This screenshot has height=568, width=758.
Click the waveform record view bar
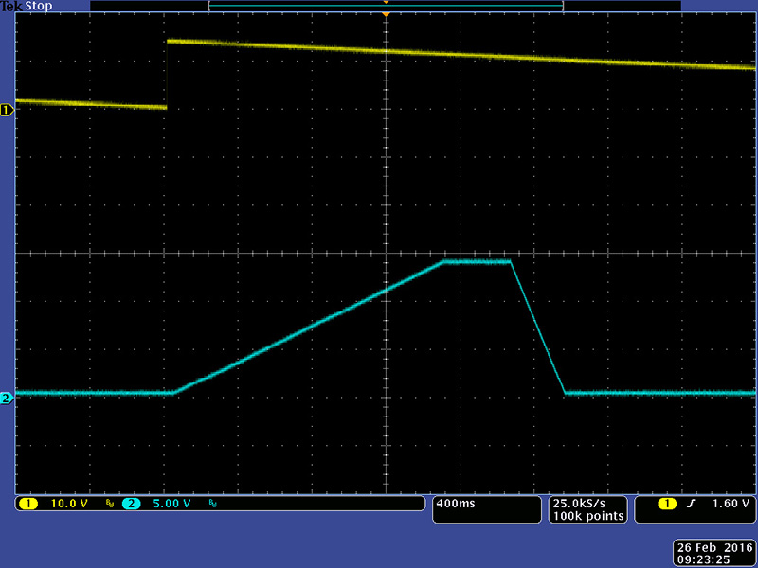pos(386,6)
